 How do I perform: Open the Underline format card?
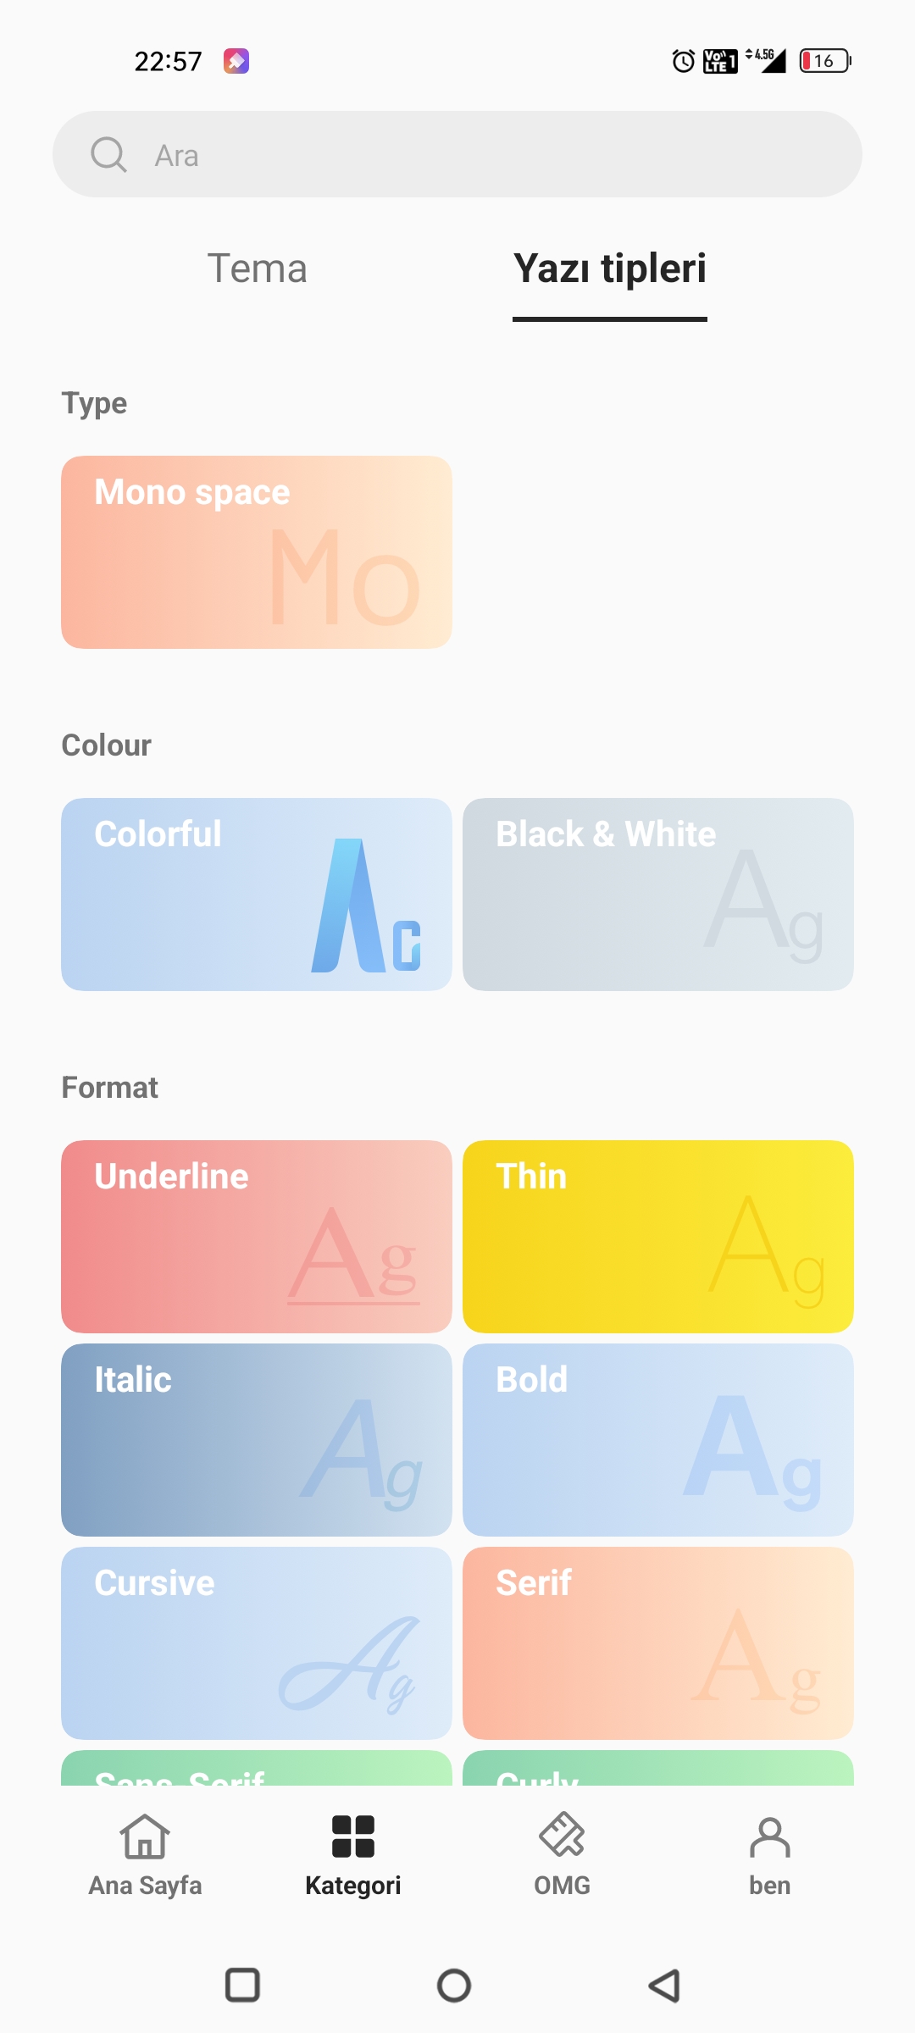(257, 1237)
